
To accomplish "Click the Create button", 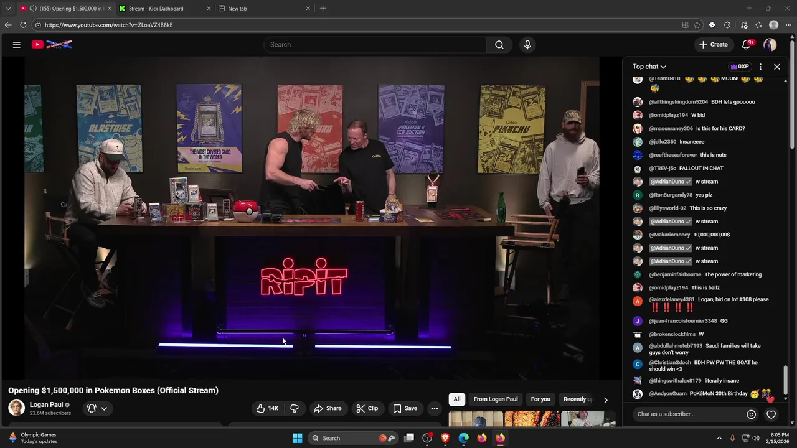I will click(x=713, y=45).
